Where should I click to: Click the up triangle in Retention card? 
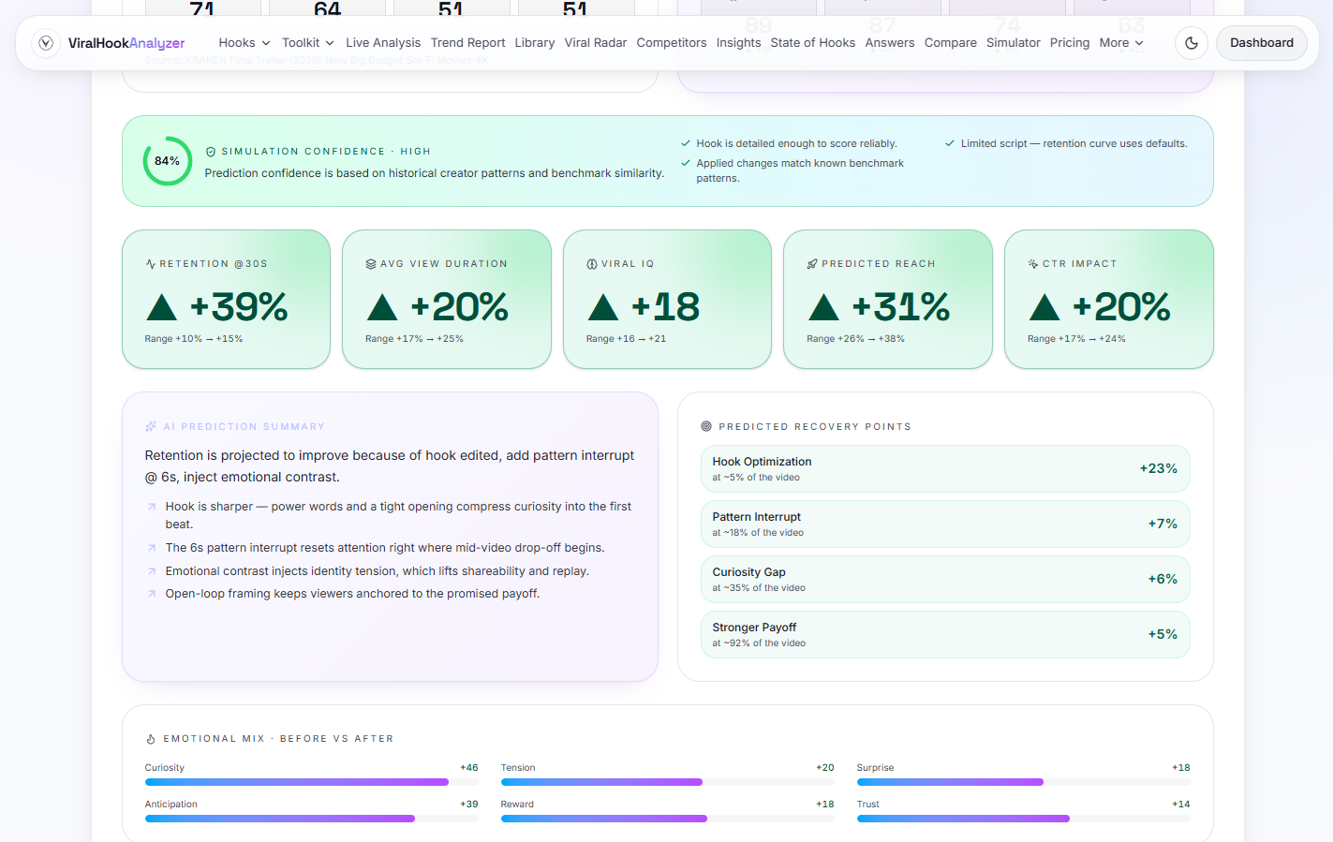(x=162, y=307)
